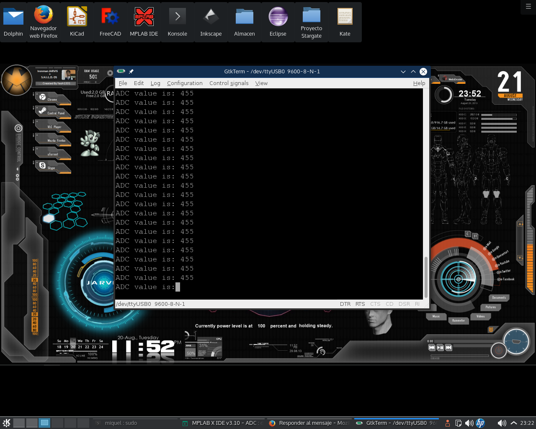
Task: Open the View menu in GtkTerm
Action: pos(261,83)
